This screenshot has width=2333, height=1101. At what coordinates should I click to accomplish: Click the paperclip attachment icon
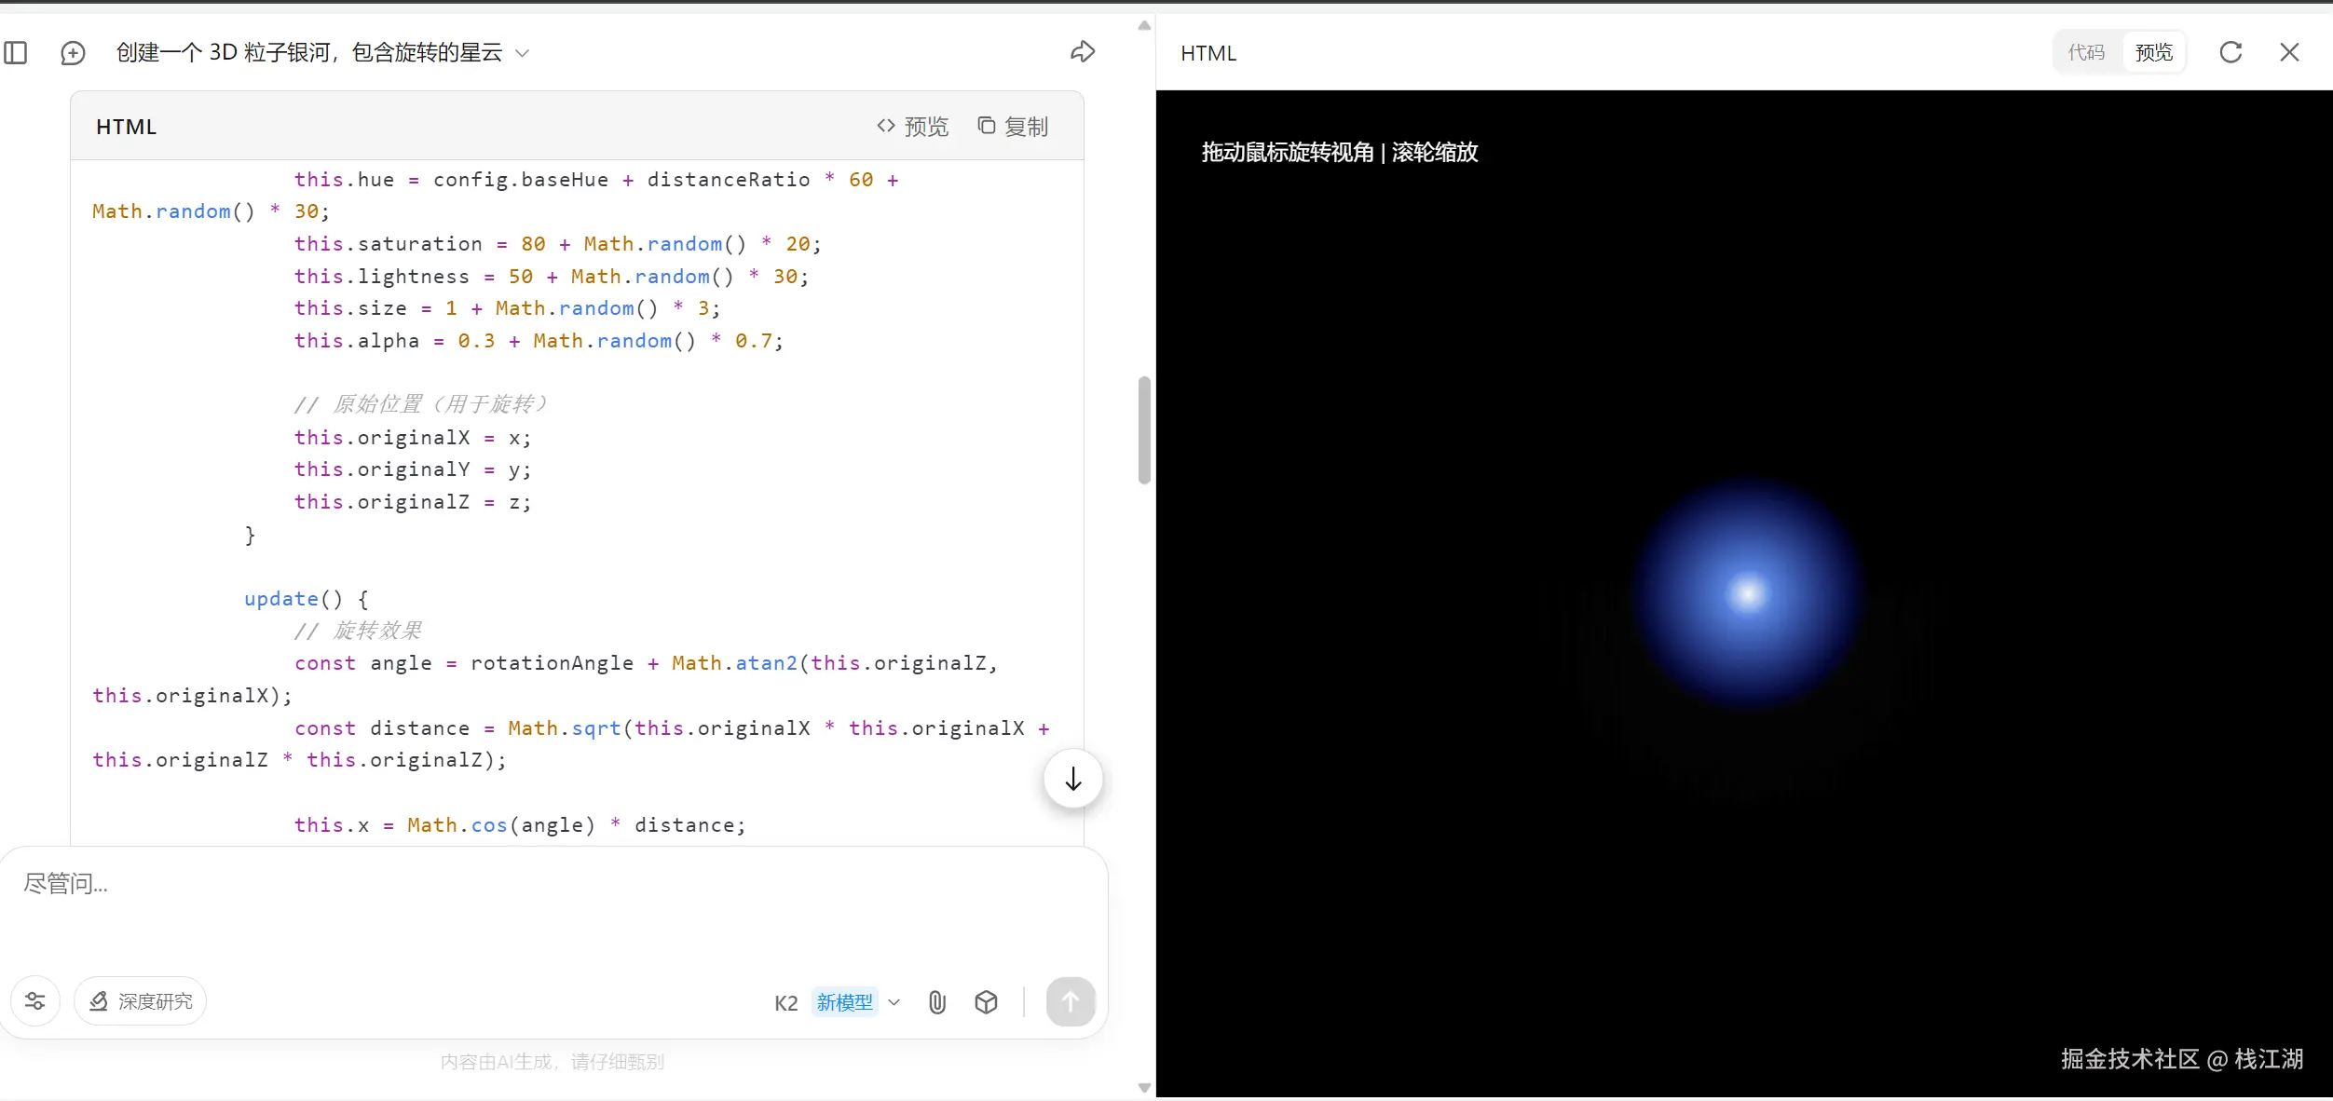coord(937,1002)
